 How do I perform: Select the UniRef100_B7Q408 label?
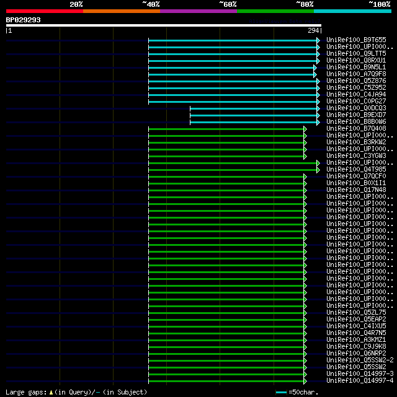click(356, 129)
